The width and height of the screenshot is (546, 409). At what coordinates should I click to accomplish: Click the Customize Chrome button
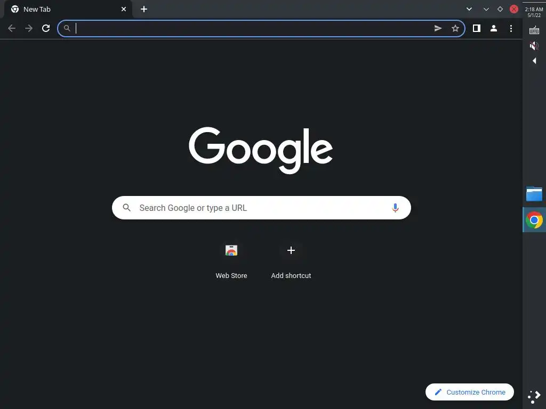click(470, 392)
